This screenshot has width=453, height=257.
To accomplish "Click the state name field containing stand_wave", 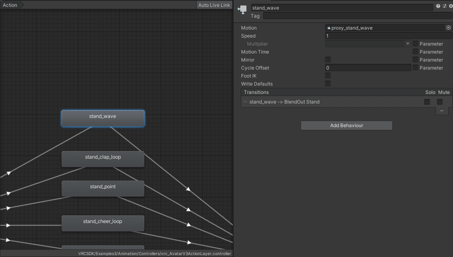I will coord(342,8).
